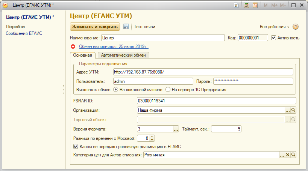Open selection for Организация ellipsis button
Image resolution: width=308 pixels, height=171 pixels.
pos(288,110)
